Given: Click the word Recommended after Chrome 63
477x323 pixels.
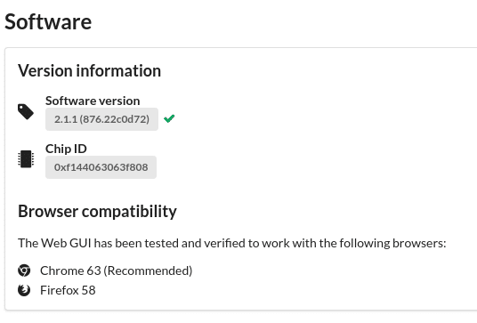Looking at the screenshot, I should tap(148, 271).
